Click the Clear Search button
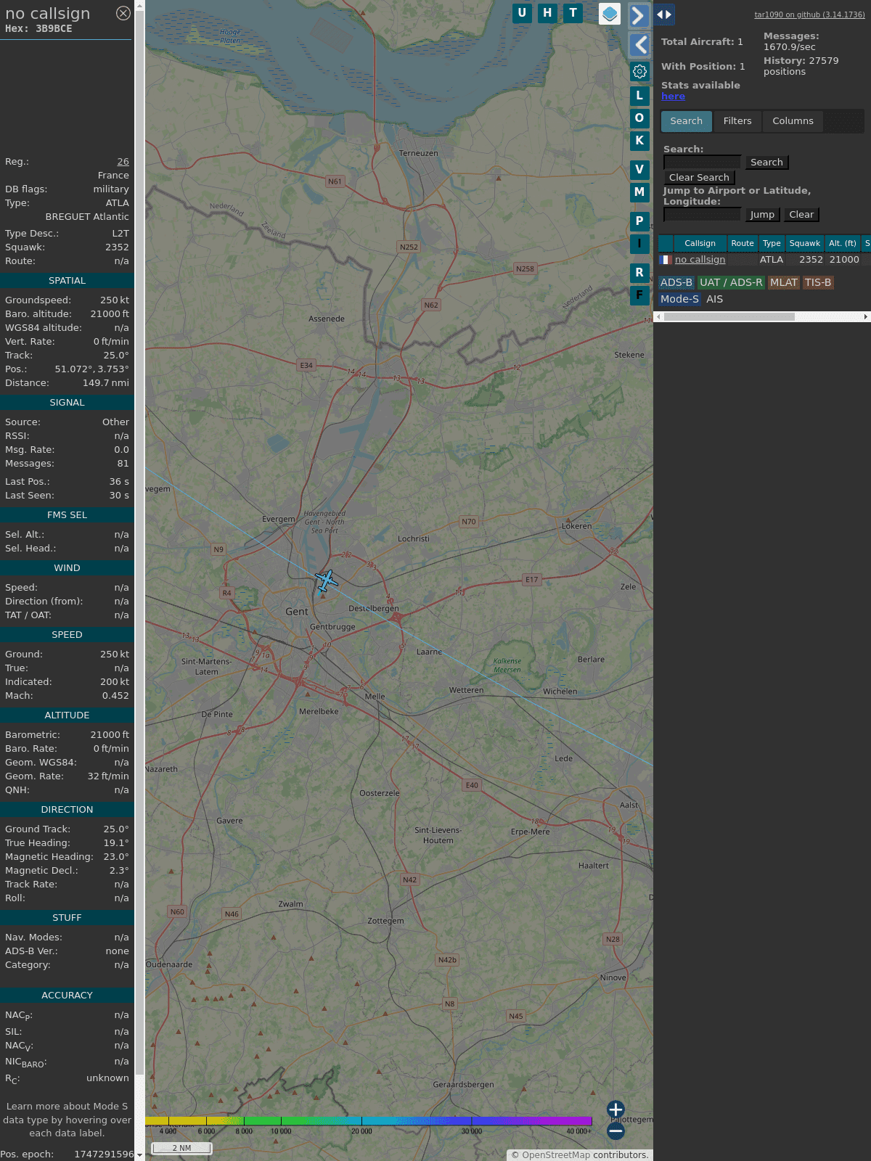This screenshot has height=1161, width=871. tap(699, 178)
